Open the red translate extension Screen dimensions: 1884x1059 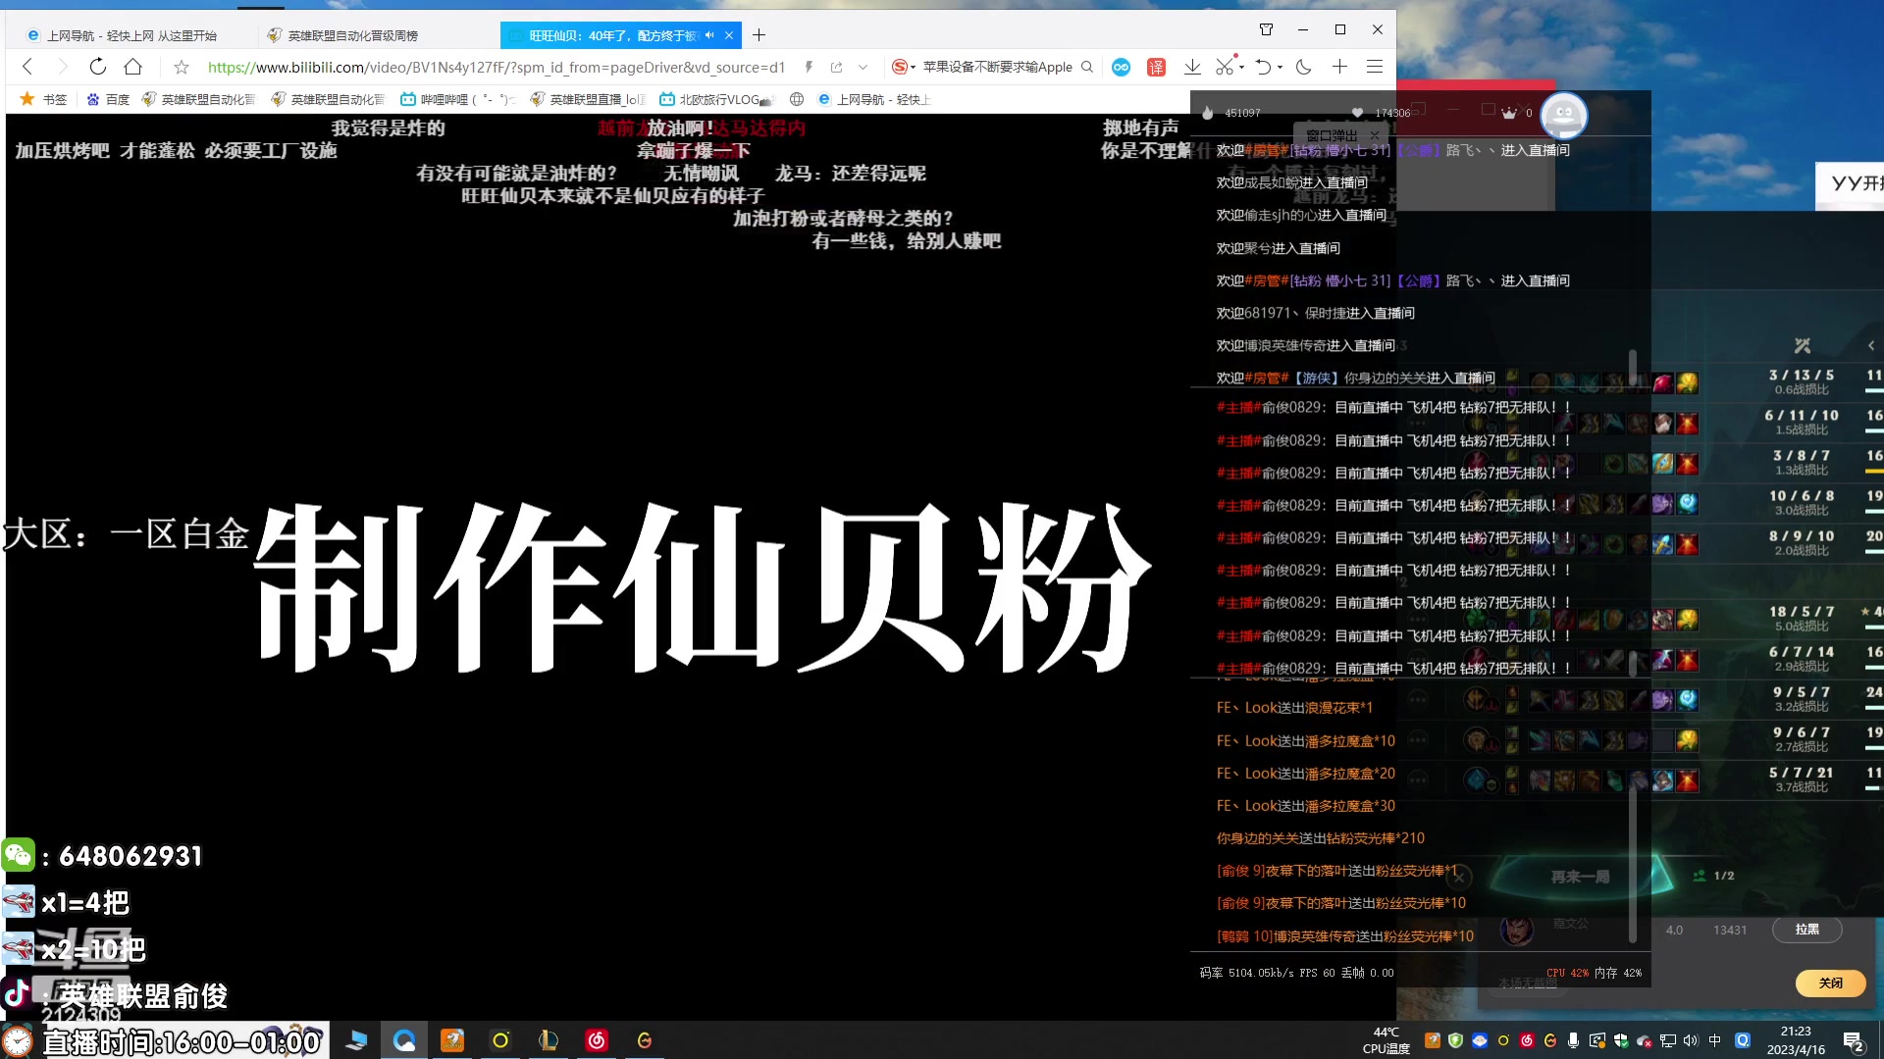[1156, 67]
